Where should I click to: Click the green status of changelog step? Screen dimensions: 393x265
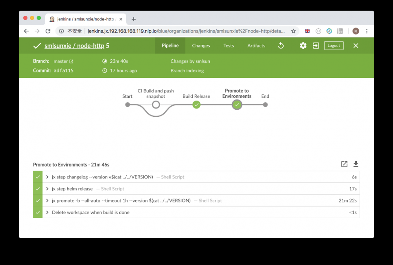38,177
